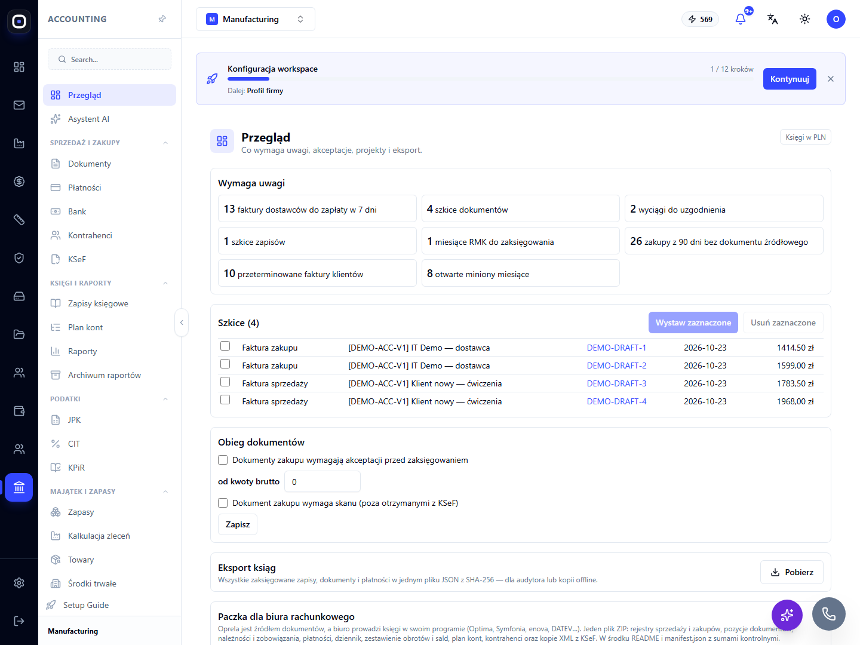The image size is (860, 645).
Task: Select the DEMO-DRAFT-4 row checkbox
Action: point(225,400)
